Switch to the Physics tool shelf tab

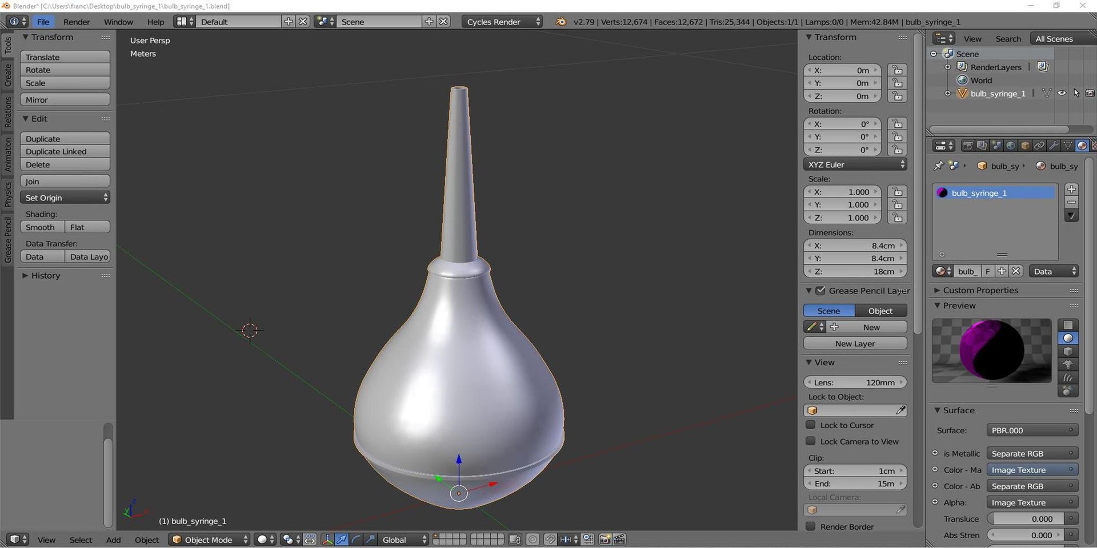click(7, 194)
